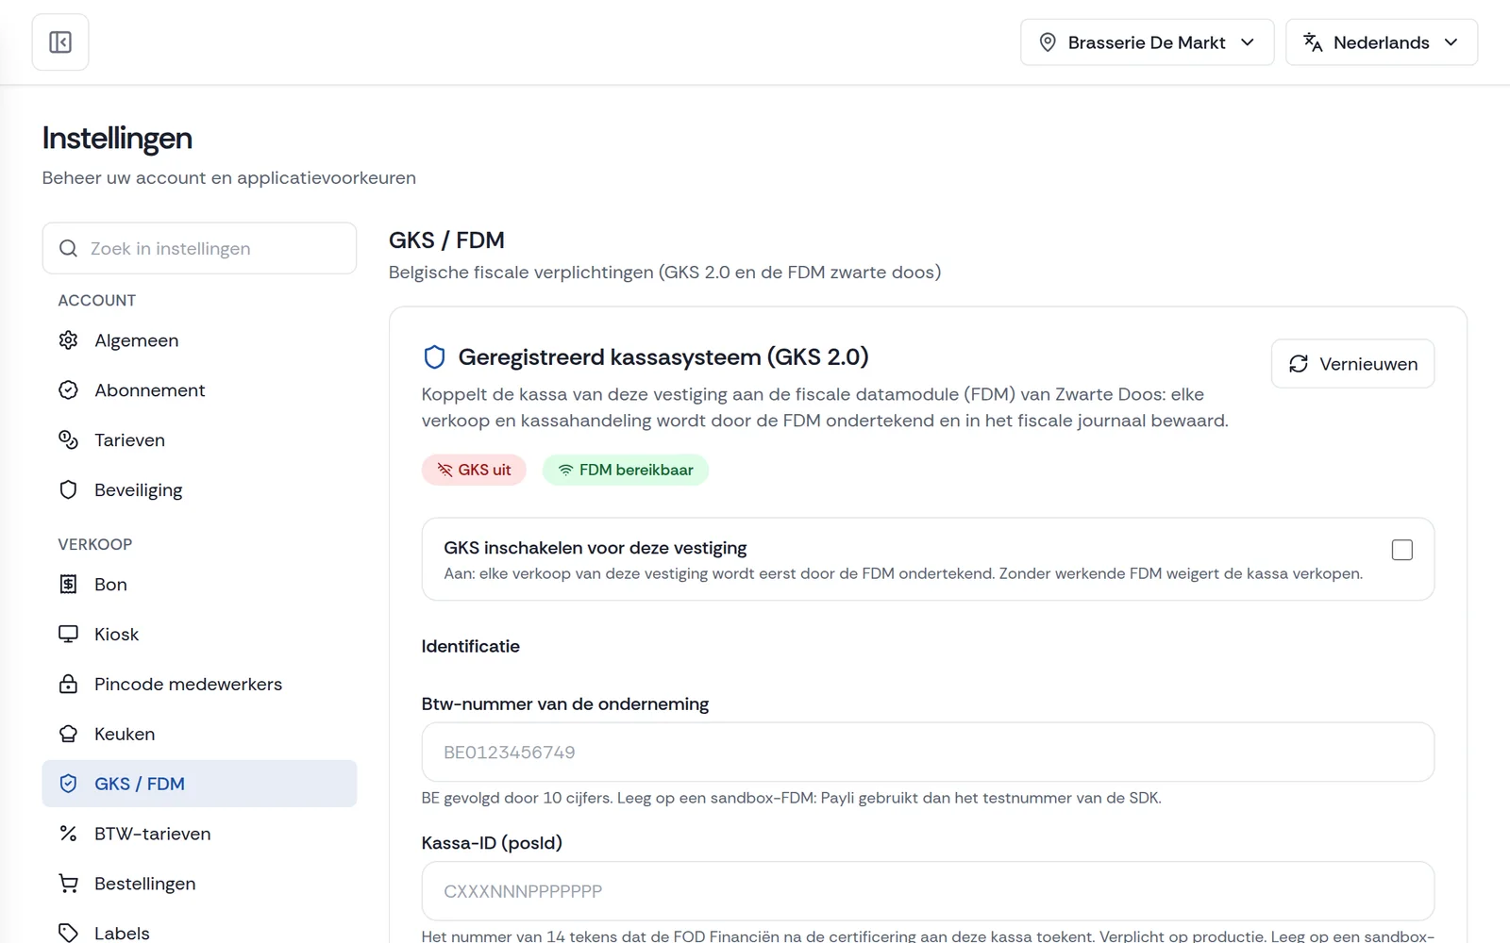Image resolution: width=1510 pixels, height=943 pixels.
Task: Click the ACCOUNT section label
Action: click(97, 301)
